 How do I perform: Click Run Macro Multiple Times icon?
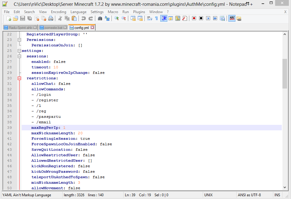[215, 18]
